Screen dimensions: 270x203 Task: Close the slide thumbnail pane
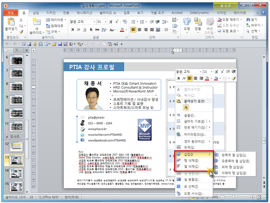pos(27,50)
